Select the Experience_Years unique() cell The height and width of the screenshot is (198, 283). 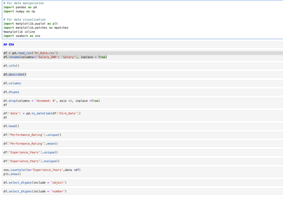pos(31,153)
